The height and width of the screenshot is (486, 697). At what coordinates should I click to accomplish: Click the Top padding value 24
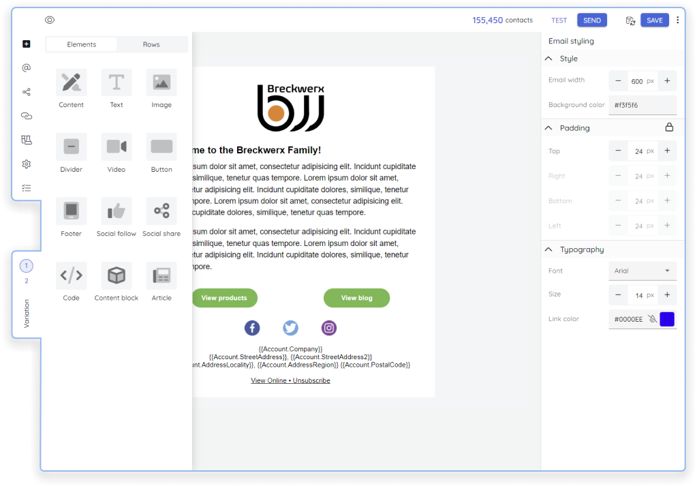pos(639,151)
